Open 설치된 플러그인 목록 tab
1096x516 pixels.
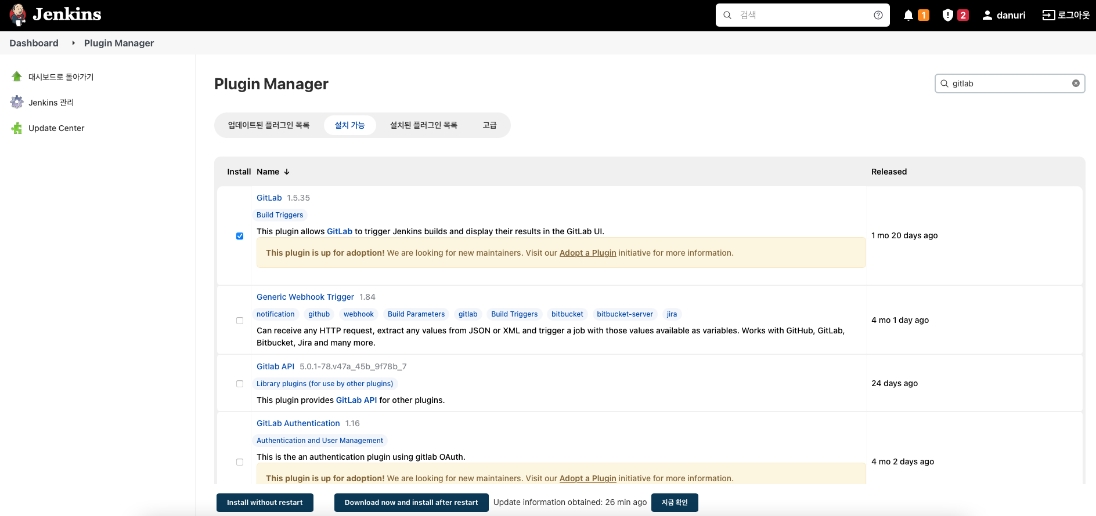[x=424, y=125]
